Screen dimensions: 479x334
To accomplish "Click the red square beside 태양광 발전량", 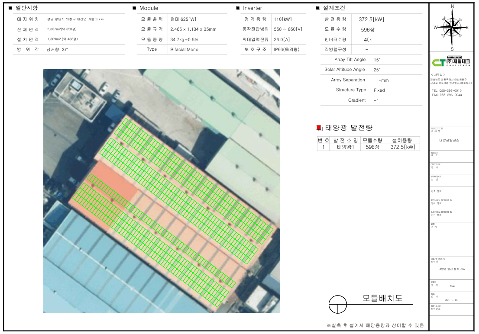I will pos(319,128).
